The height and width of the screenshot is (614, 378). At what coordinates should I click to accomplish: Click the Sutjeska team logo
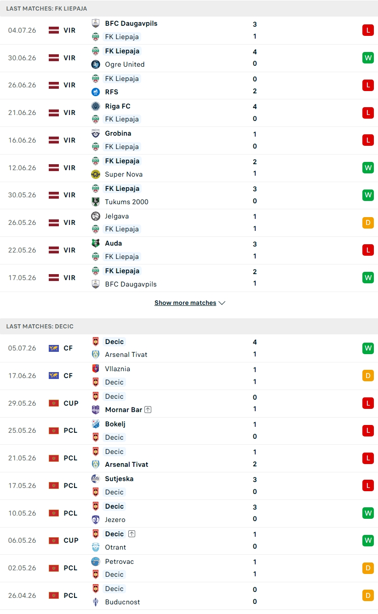(x=96, y=479)
